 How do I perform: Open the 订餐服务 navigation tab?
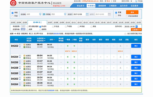pos(113,6)
